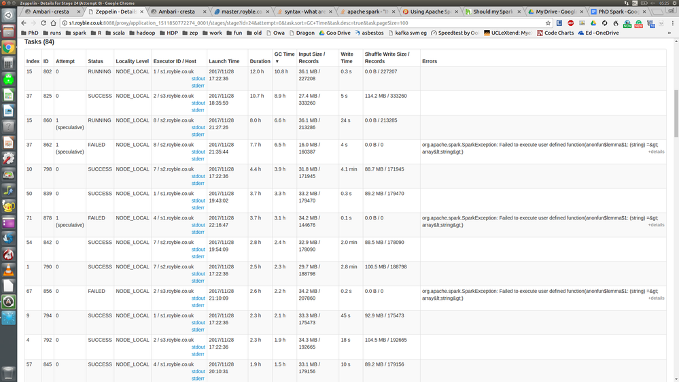
Task: Close the Zeppelin - Details tab
Action: [141, 12]
